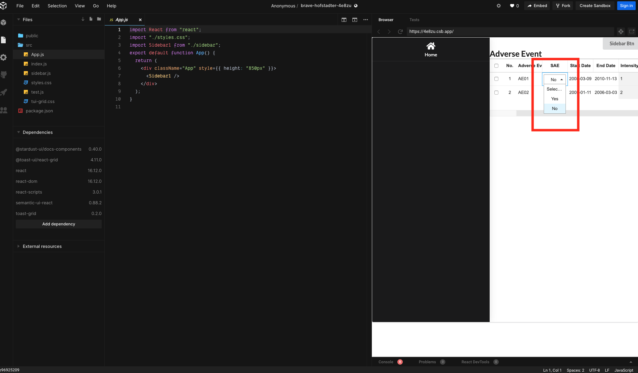Open the Selection menu
638x373 pixels.
click(57, 6)
